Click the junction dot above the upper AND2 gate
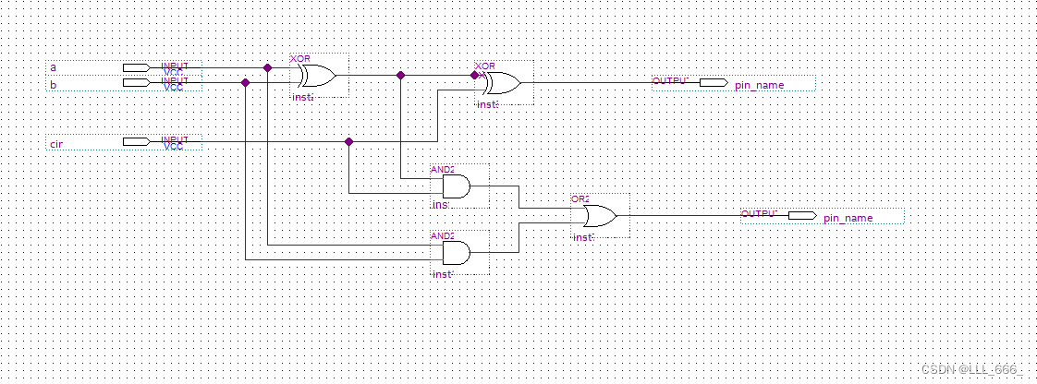The height and width of the screenshot is (384, 1037). coord(400,76)
